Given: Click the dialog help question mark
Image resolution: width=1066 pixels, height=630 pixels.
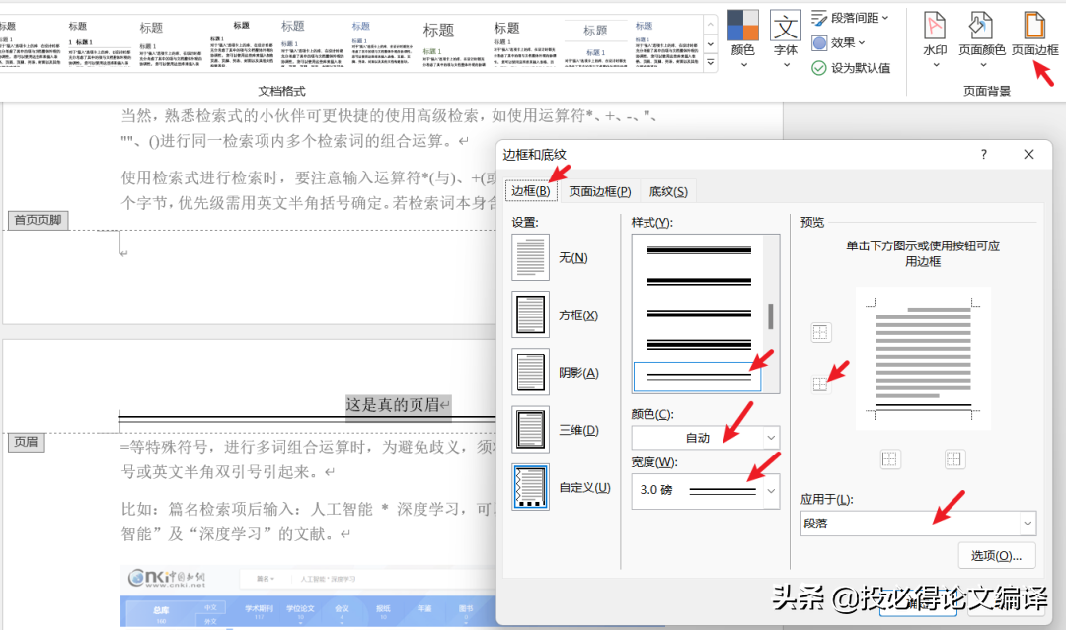Looking at the screenshot, I should click(x=984, y=155).
